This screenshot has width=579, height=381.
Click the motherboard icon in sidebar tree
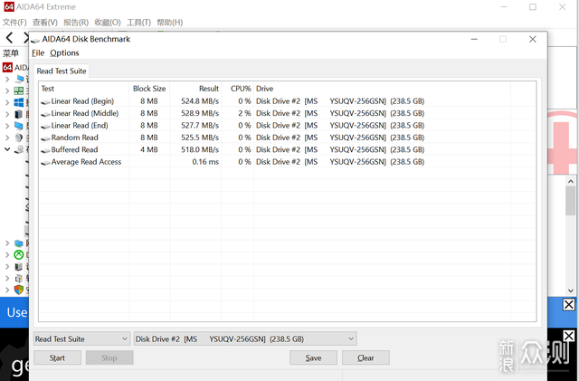click(x=19, y=90)
